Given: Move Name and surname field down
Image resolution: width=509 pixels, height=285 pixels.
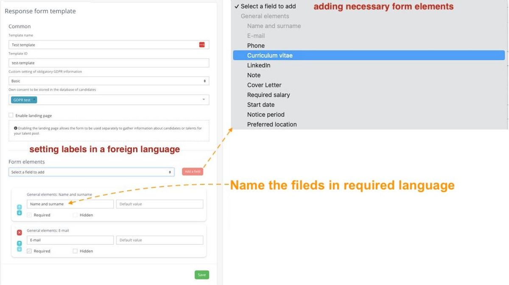Looking at the screenshot, I should (x=19, y=213).
